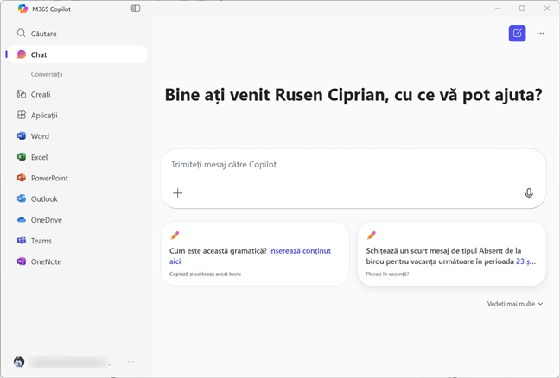Open Căutare search in the sidebar
This screenshot has width=560, height=378.
click(77, 34)
